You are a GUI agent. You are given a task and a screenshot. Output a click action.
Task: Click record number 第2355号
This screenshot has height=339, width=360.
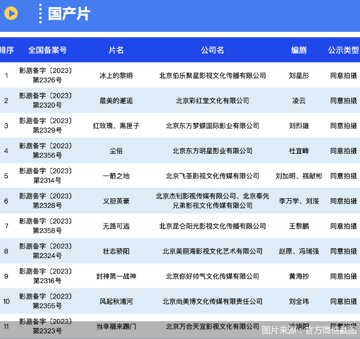(47, 306)
